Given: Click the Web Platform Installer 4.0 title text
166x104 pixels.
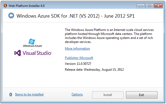Looking at the screenshot, I should coord(27,6).
